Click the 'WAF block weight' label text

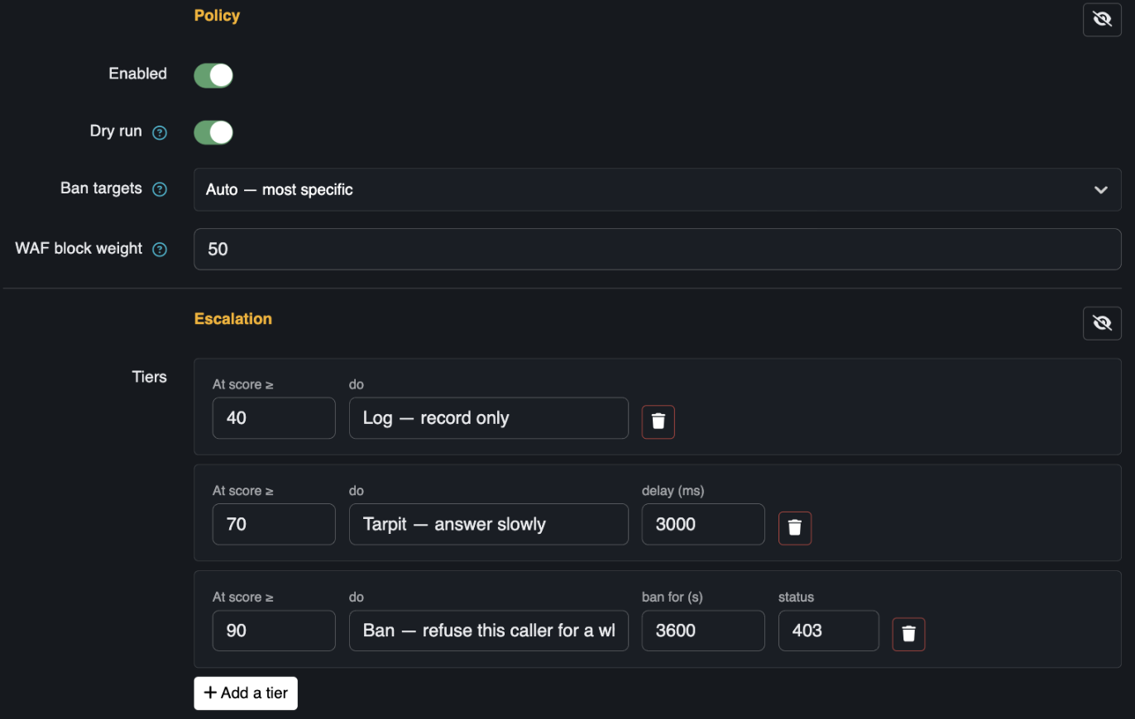(x=79, y=249)
